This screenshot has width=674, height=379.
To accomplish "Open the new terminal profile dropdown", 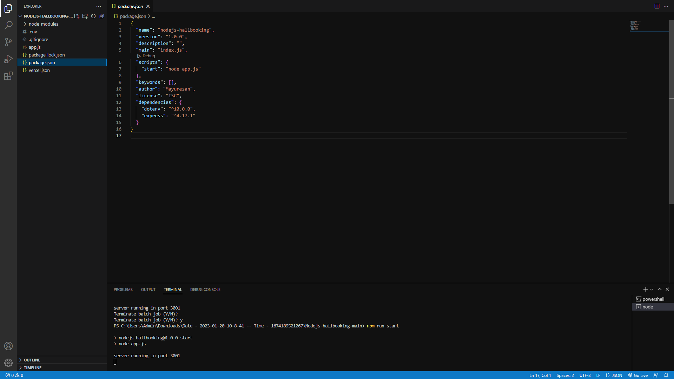I will pyautogui.click(x=651, y=289).
